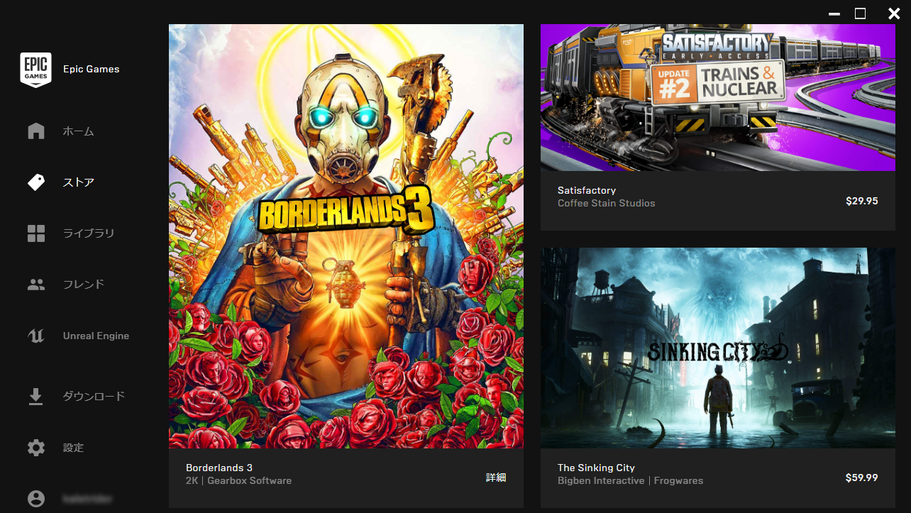
Task: Go to the ホーム menu label
Action: tap(78, 131)
